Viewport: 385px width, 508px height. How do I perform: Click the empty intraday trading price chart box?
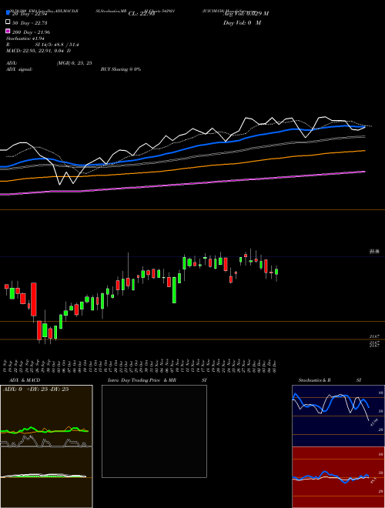coord(154,431)
